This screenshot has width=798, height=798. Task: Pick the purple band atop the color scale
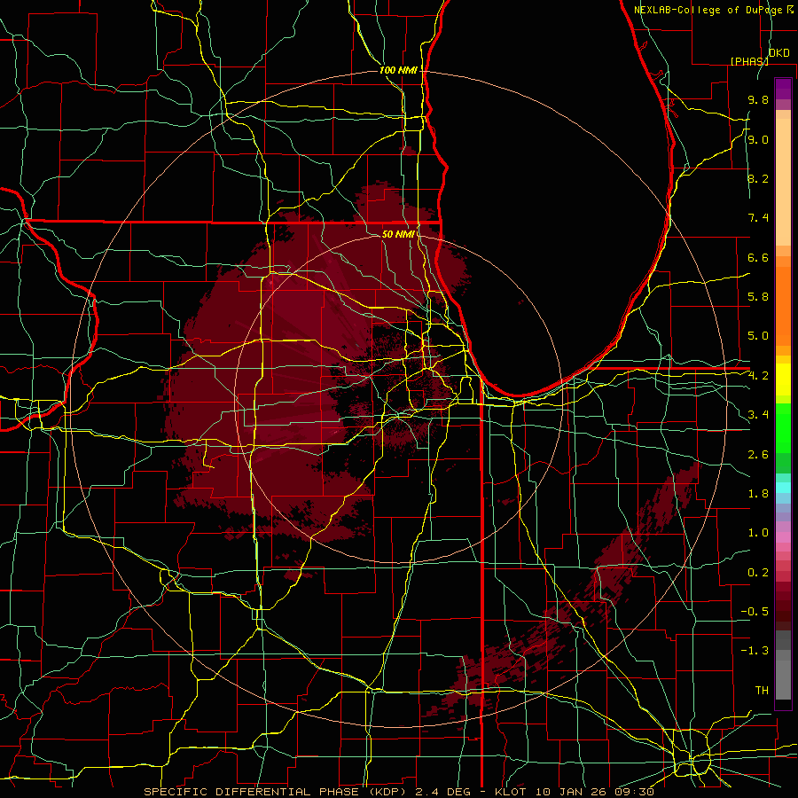point(783,89)
